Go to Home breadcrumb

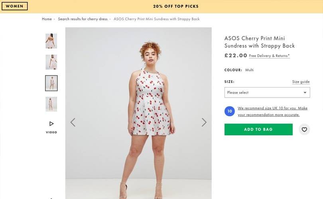pyautogui.click(x=47, y=19)
